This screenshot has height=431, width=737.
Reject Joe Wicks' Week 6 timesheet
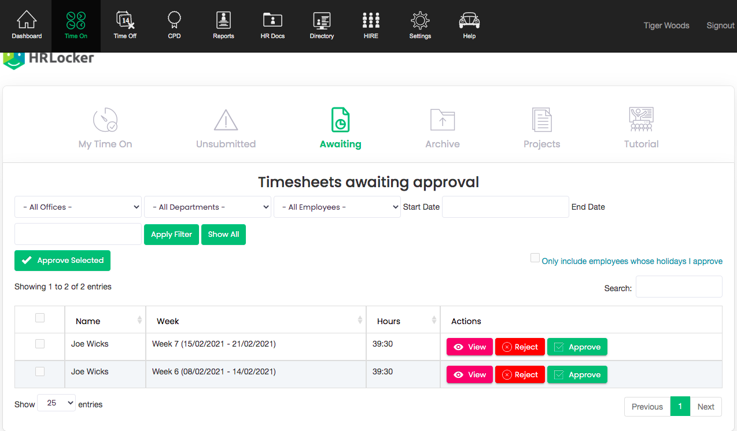[519, 374]
